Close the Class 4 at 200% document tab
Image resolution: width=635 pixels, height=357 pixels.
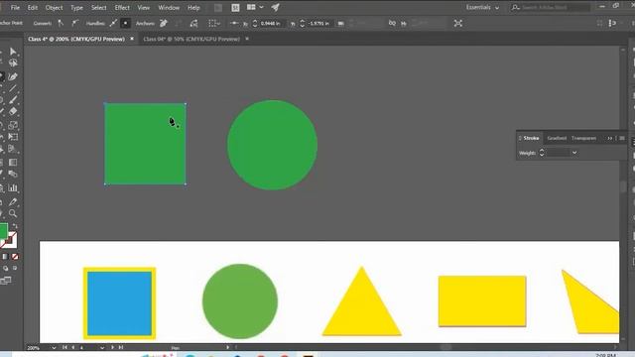pos(132,39)
